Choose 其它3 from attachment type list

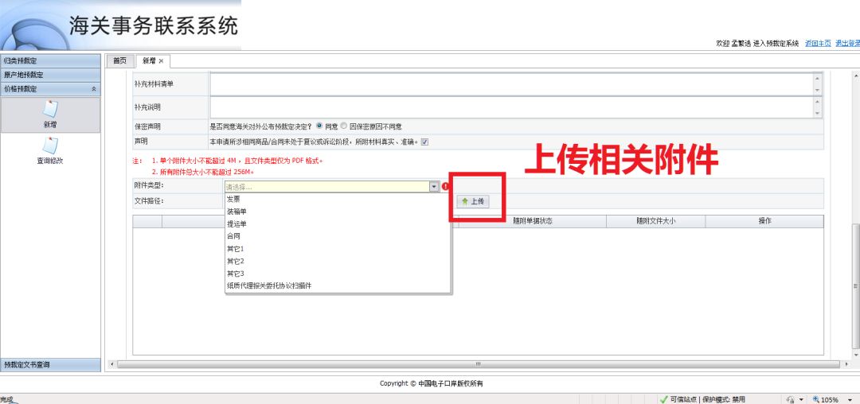pyautogui.click(x=338, y=273)
